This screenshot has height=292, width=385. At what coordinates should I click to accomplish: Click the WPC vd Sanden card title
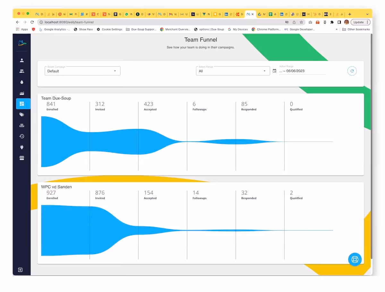click(56, 187)
